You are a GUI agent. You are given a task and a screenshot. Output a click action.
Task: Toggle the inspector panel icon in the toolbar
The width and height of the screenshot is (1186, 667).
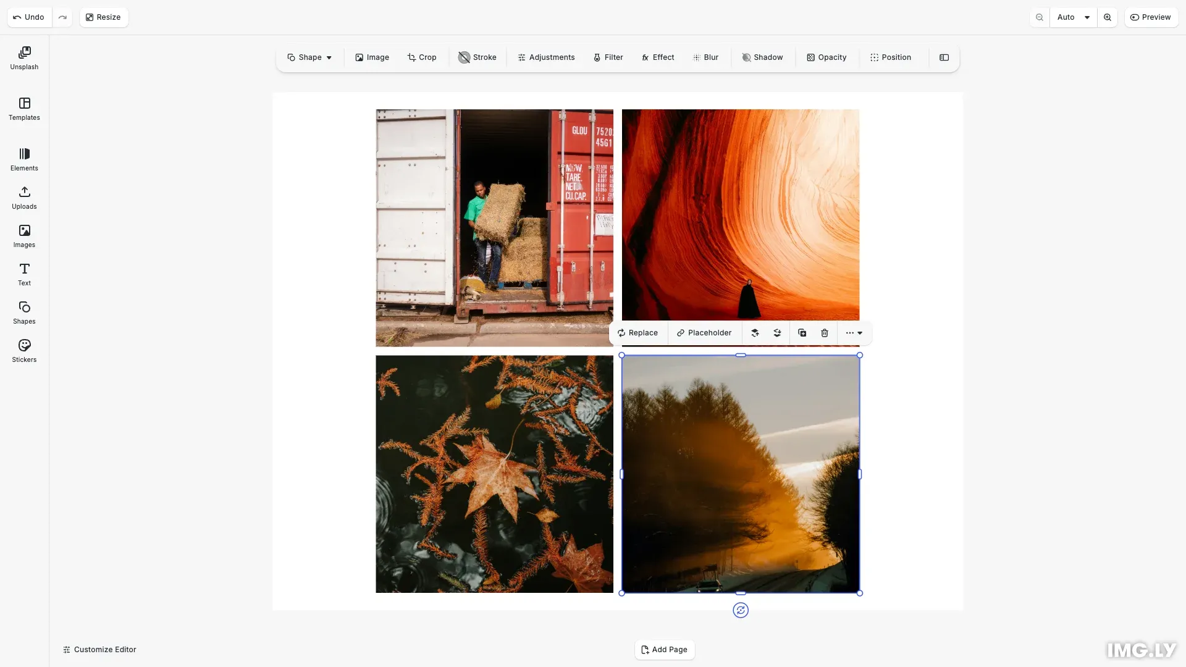pos(944,57)
